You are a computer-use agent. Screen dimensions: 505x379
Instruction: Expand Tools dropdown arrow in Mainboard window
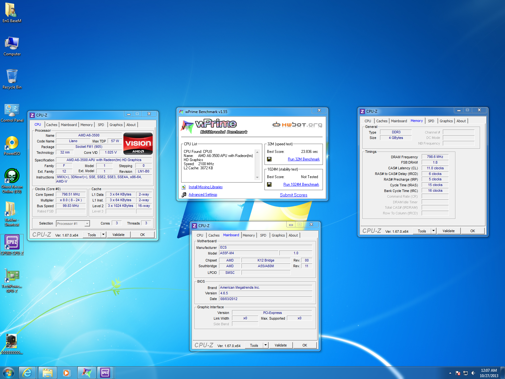(265, 345)
